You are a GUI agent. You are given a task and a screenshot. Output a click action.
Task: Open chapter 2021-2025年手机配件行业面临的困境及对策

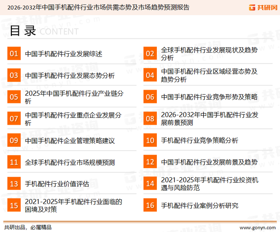coord(74,206)
